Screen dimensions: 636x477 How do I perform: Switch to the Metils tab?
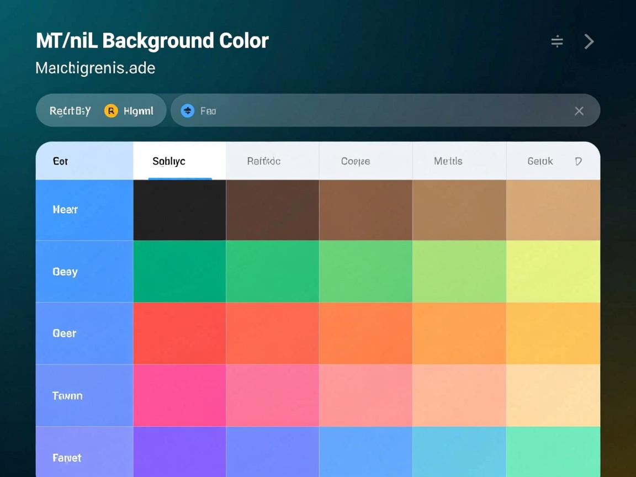pyautogui.click(x=448, y=161)
